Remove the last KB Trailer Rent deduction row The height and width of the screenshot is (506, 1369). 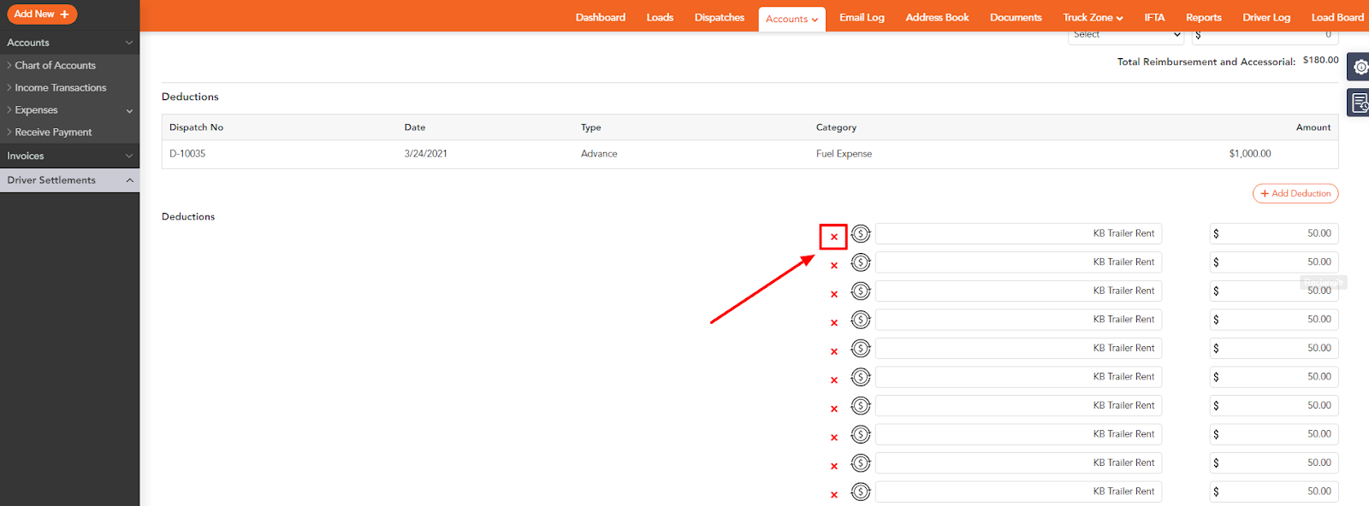point(833,495)
